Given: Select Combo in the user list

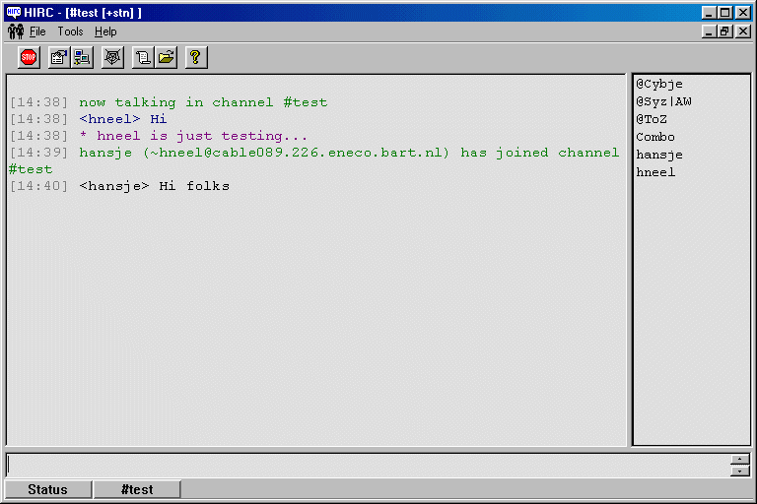Looking at the screenshot, I should click(655, 137).
